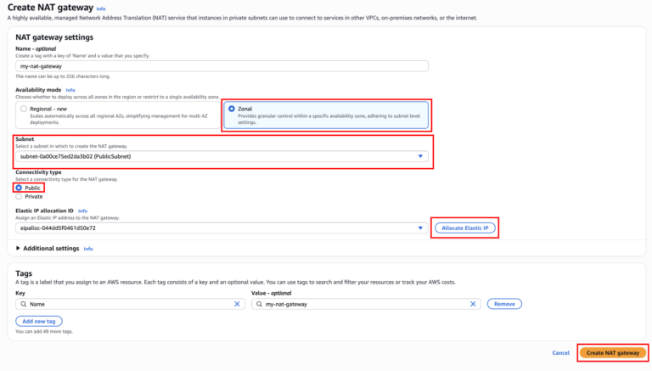Select Zonal availability mode option
Image resolution: width=652 pixels, height=371 pixels.
click(232, 109)
